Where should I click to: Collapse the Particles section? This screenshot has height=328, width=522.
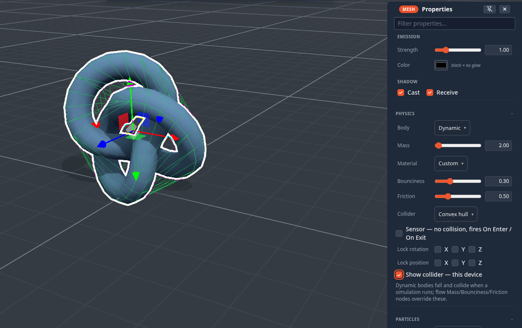(512, 319)
